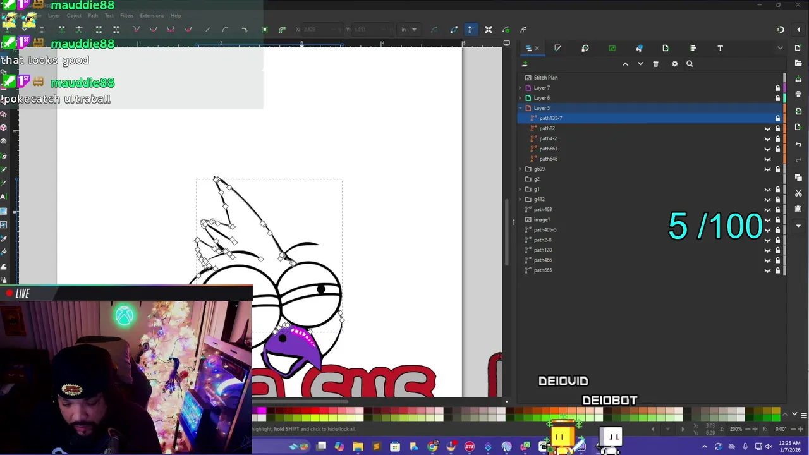The width and height of the screenshot is (809, 455).
Task: Open the Transform panel tab icon
Action: (585, 48)
